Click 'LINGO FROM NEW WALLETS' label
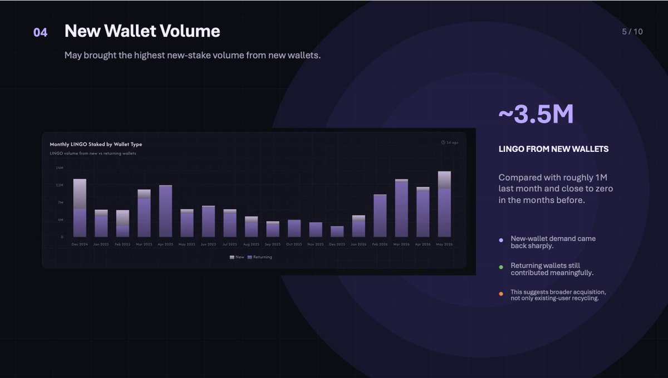This screenshot has height=378, width=668. coord(553,149)
